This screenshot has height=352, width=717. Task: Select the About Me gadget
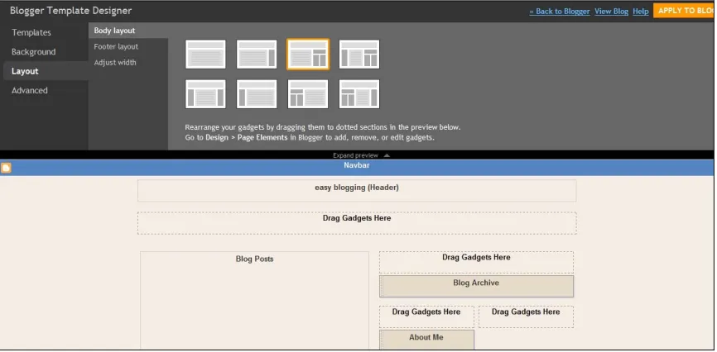pos(426,340)
